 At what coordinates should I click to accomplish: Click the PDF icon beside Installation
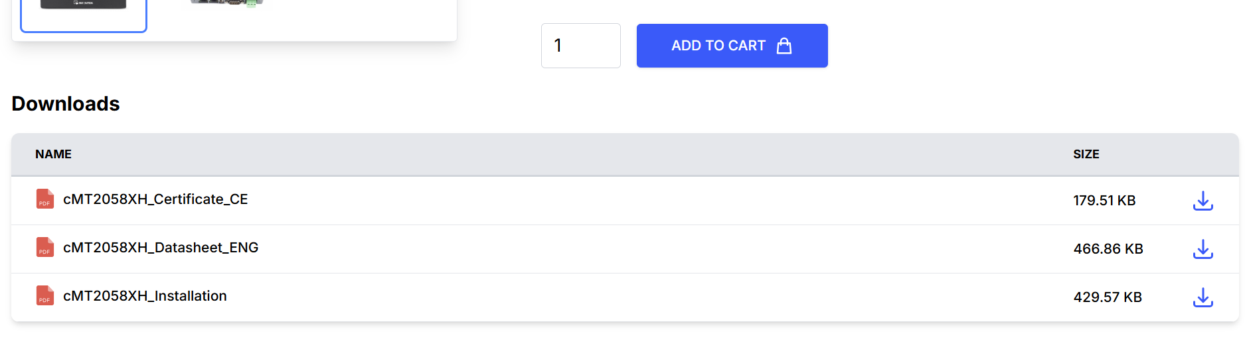coord(44,296)
